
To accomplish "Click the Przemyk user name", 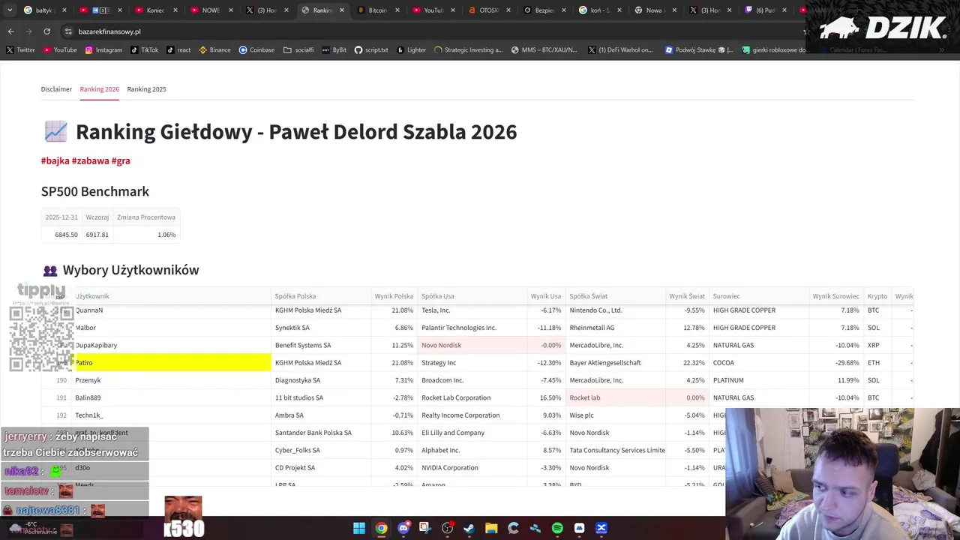I will 88,380.
